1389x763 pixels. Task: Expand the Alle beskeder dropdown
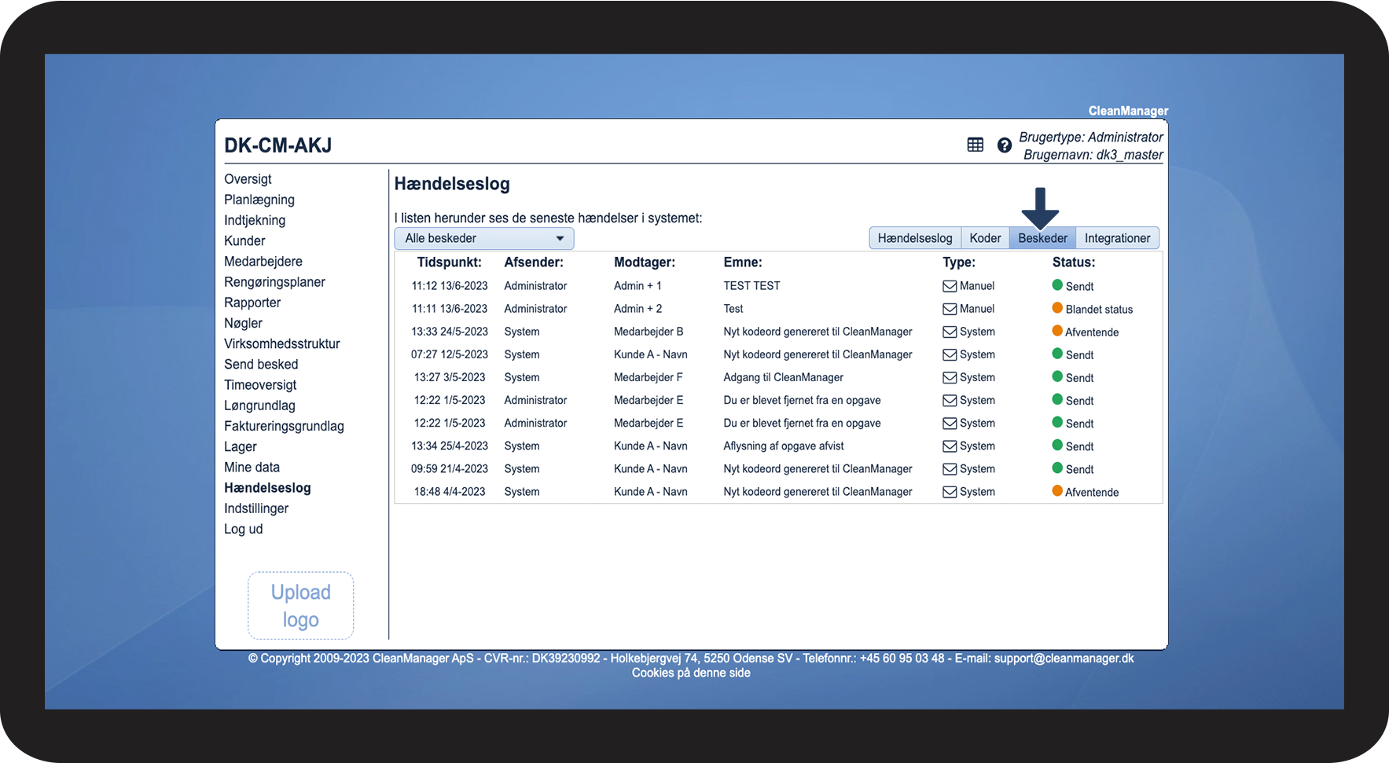483,238
